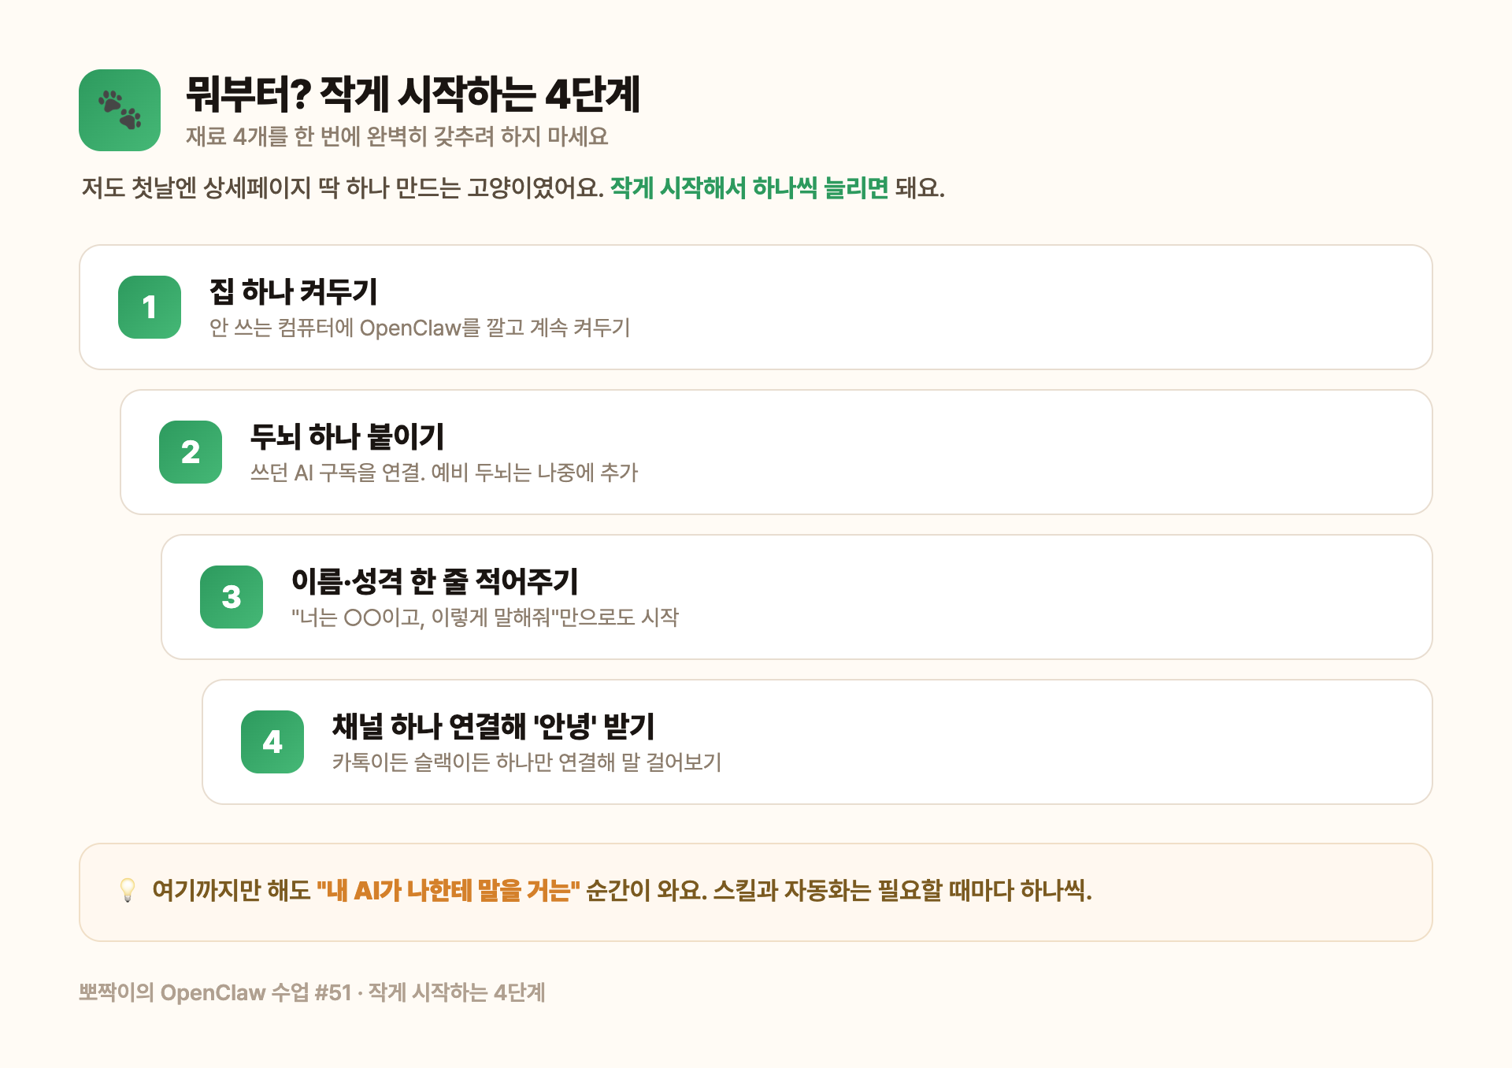Click step heading '채널 하나 연결해 '안녕' 받기'
1512x1068 pixels.
pyautogui.click(x=493, y=726)
